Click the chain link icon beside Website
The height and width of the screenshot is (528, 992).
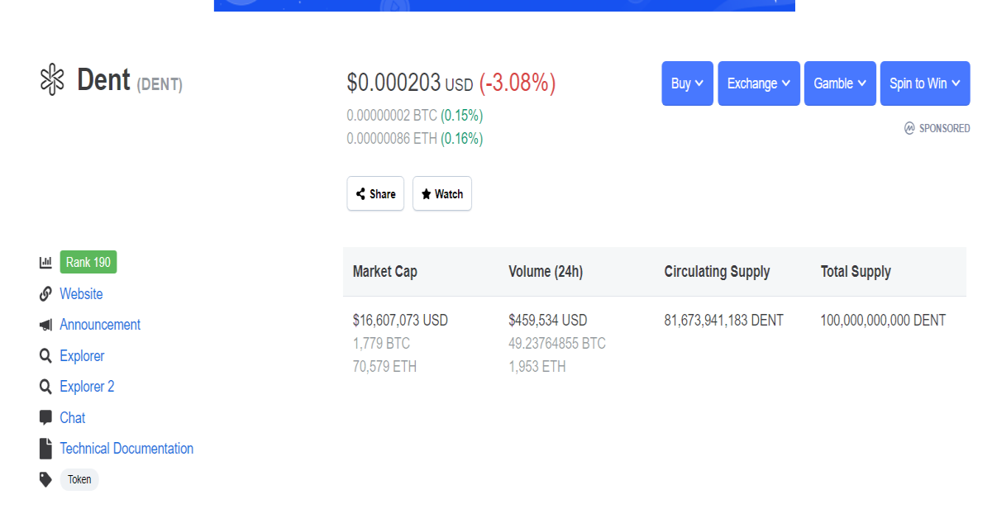[x=45, y=294]
